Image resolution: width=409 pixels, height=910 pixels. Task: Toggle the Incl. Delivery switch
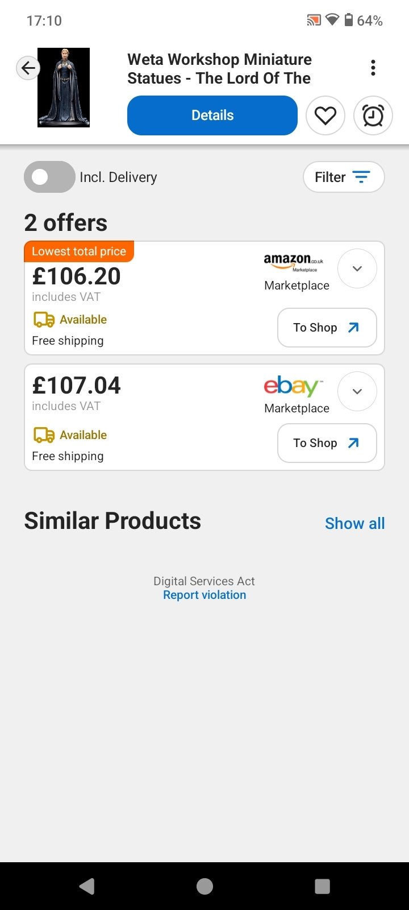pyautogui.click(x=49, y=177)
